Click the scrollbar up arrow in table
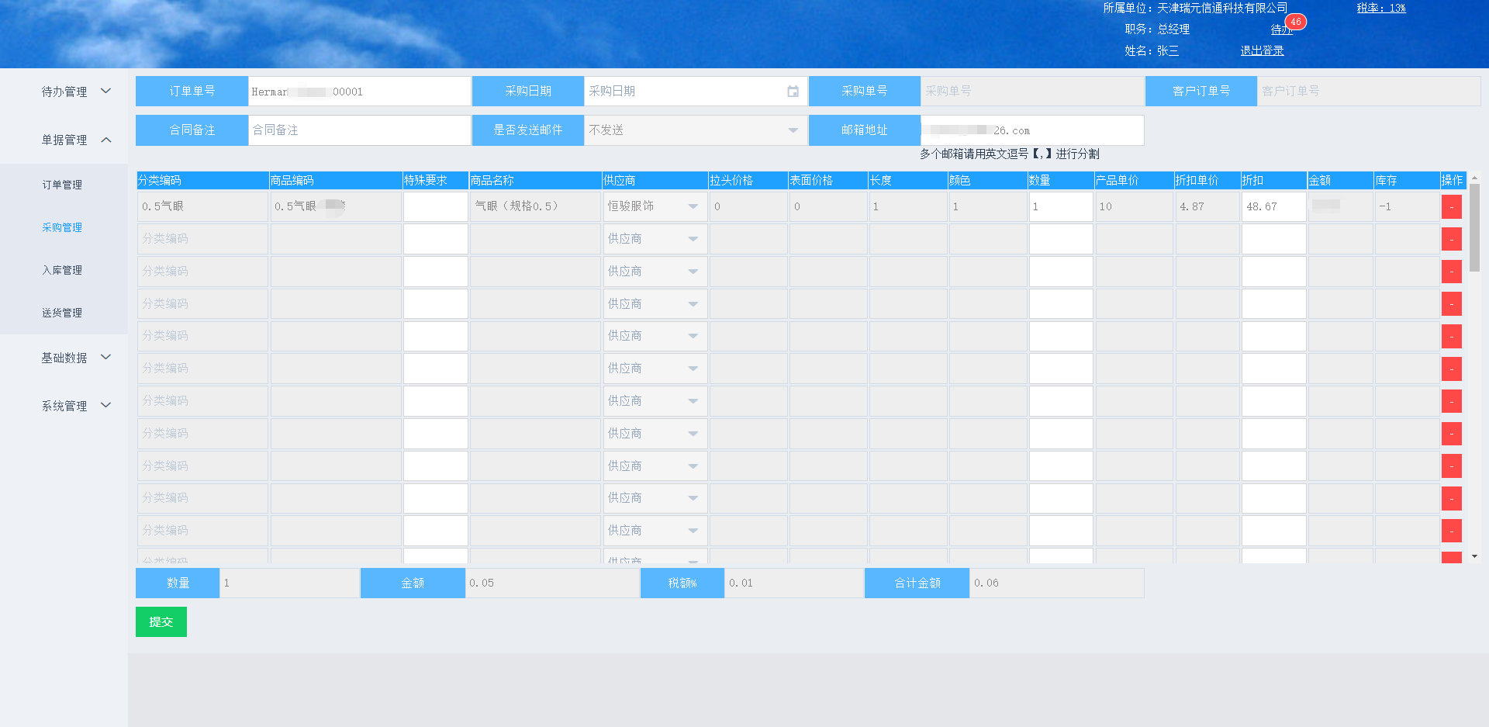 point(1474,178)
